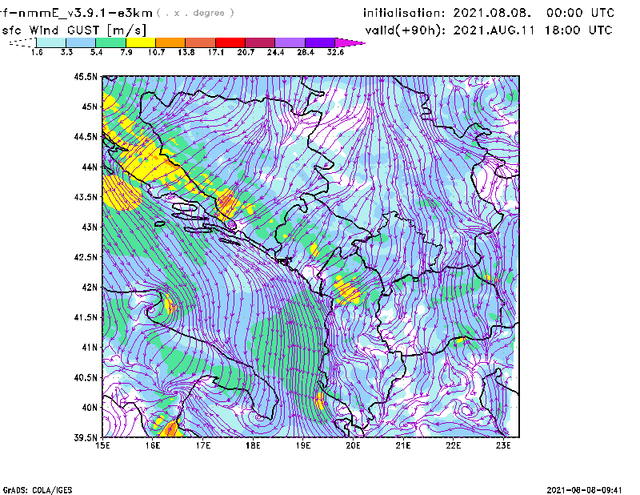The height and width of the screenshot is (495, 640).
Task: Click the latitude label "40N"
Action: pos(90,407)
